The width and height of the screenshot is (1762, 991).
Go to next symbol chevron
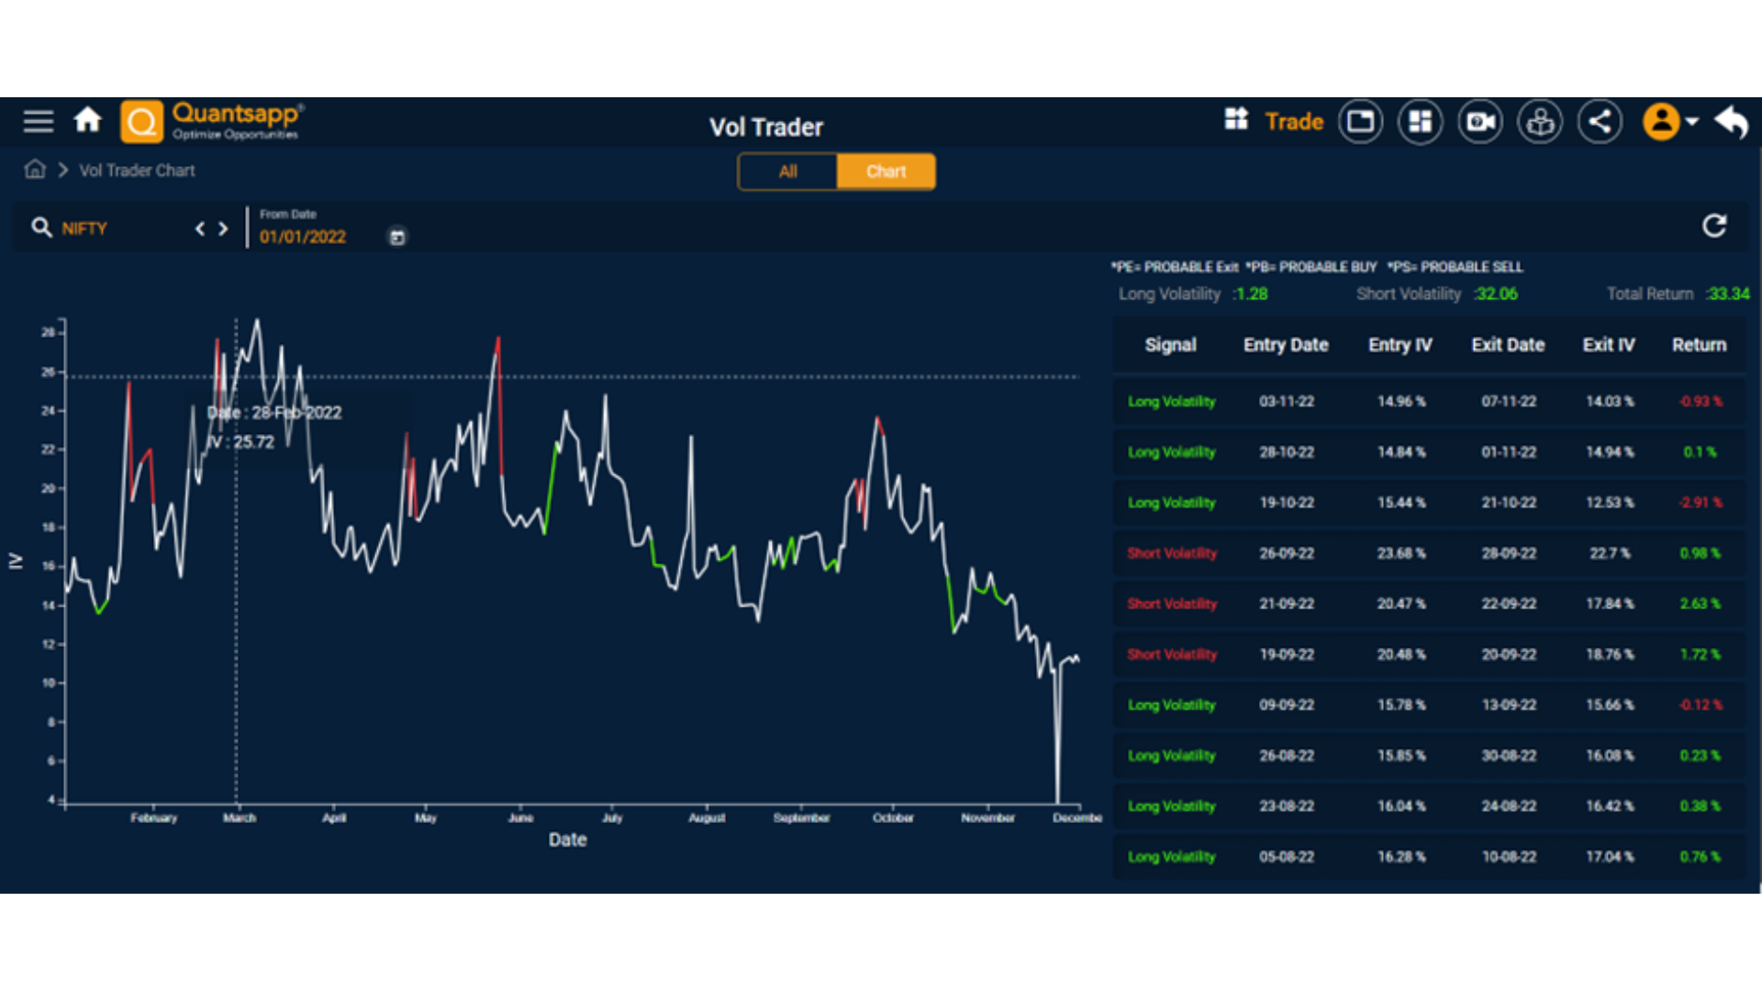pyautogui.click(x=223, y=228)
